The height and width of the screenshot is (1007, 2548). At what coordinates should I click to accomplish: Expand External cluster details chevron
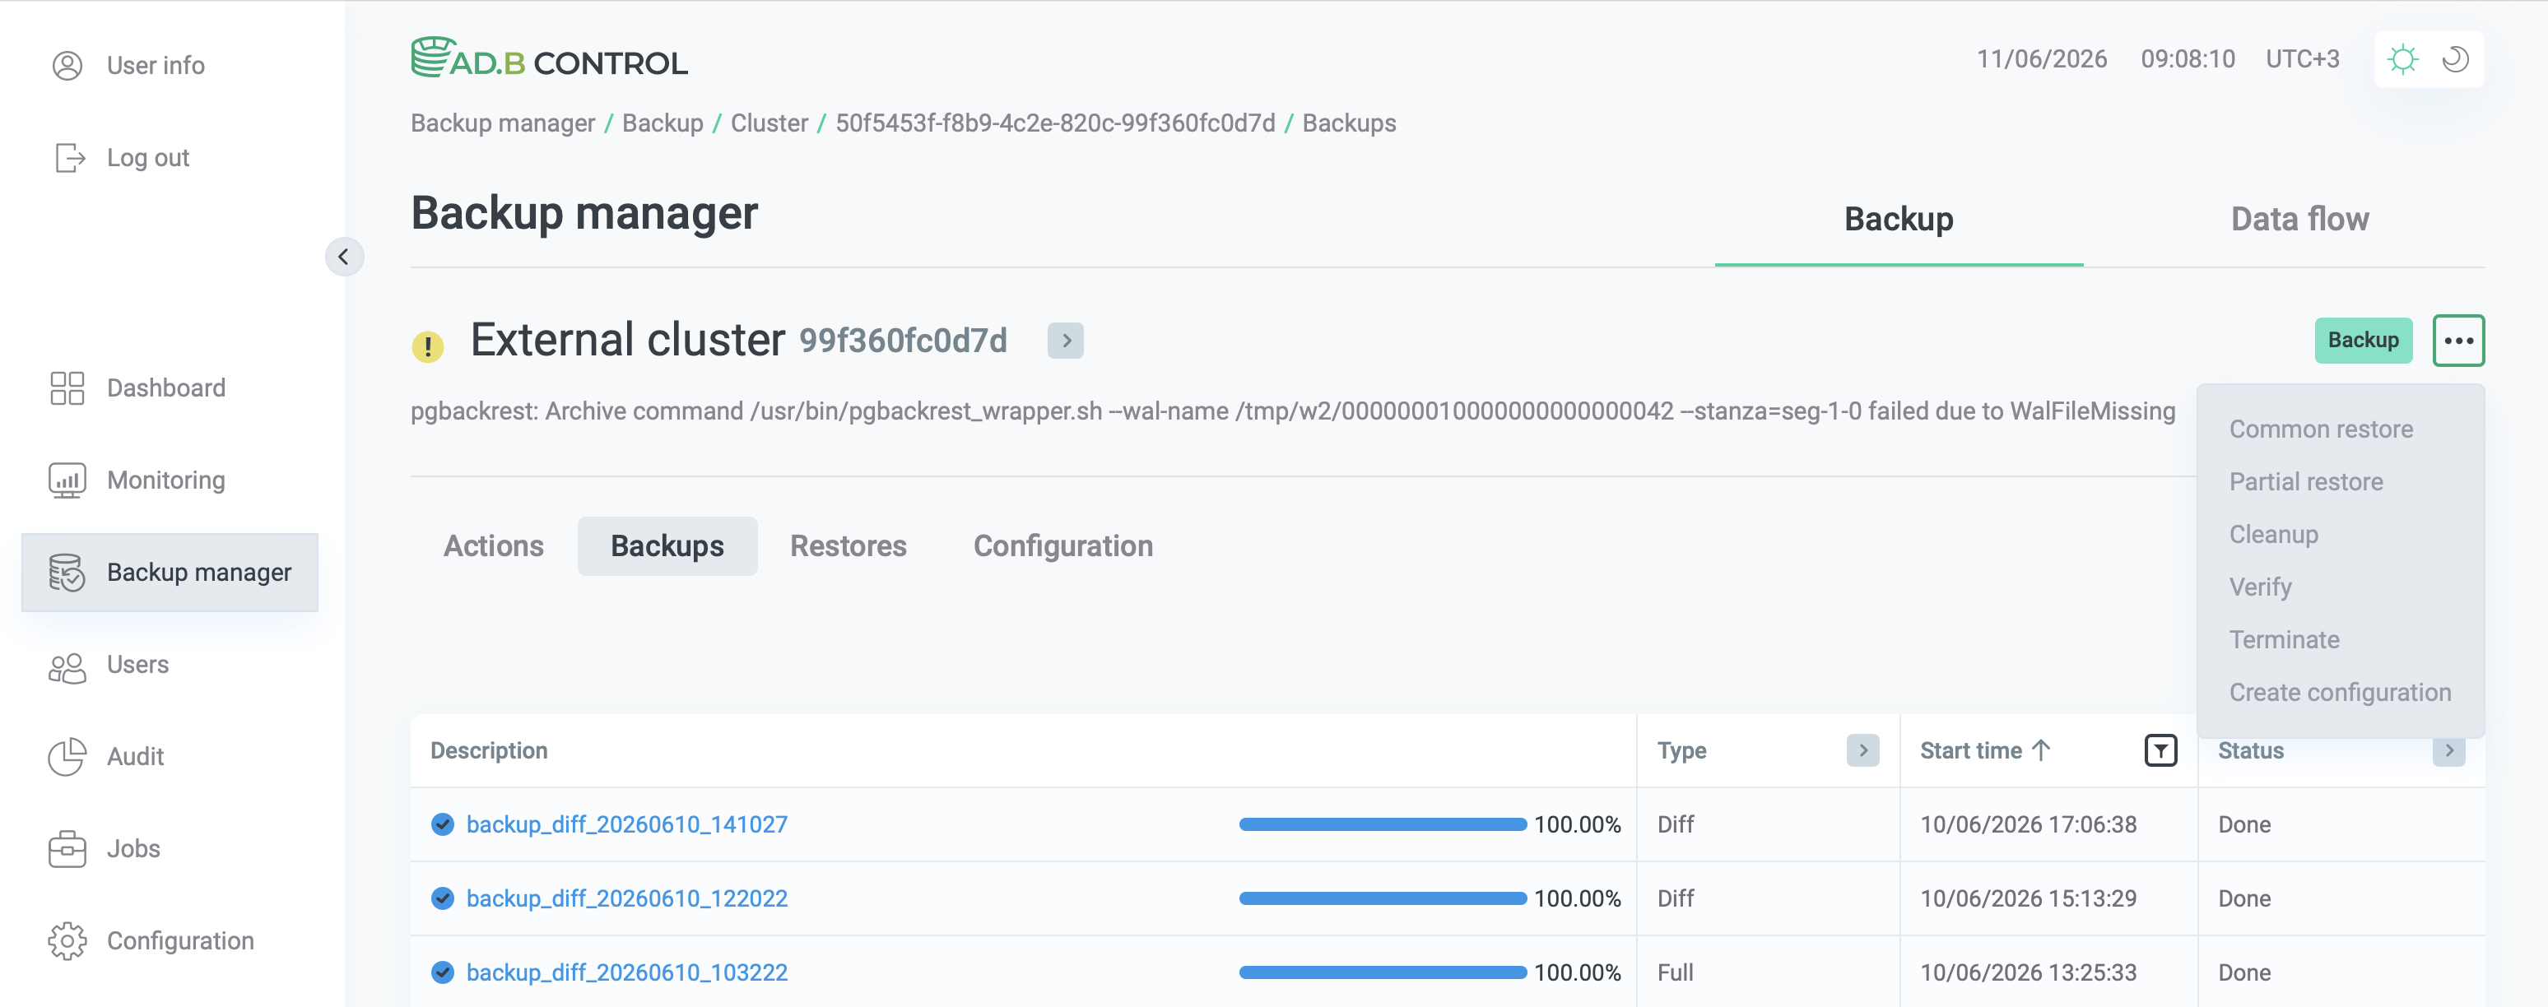tap(1065, 341)
